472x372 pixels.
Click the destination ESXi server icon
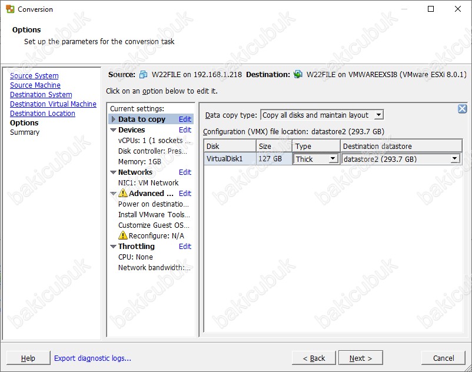[x=298, y=74]
